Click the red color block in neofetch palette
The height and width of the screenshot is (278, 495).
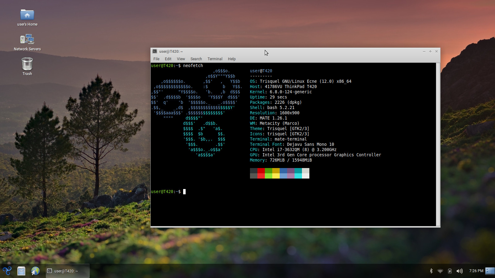tap(261, 171)
